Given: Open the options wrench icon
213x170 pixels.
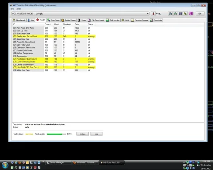Looking at the screenshot, I should click(185, 14).
